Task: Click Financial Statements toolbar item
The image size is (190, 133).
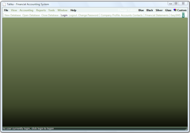Action: [157, 15]
